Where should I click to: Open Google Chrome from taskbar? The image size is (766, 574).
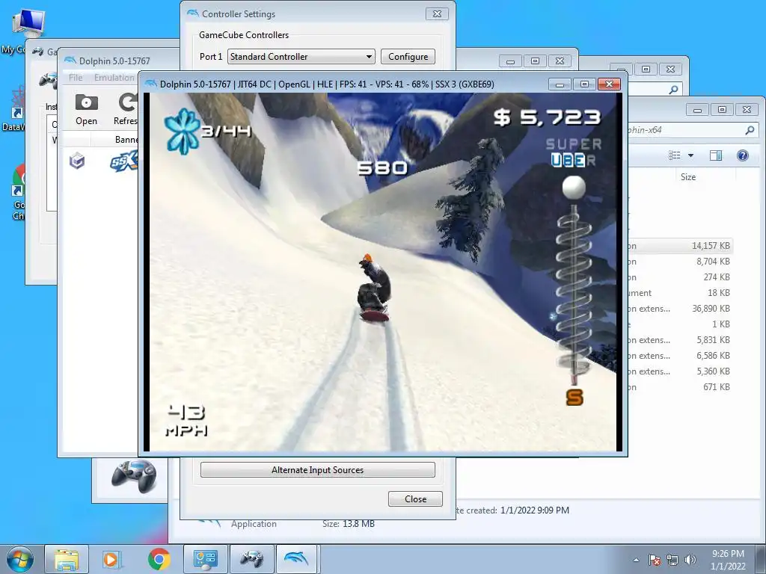click(159, 559)
